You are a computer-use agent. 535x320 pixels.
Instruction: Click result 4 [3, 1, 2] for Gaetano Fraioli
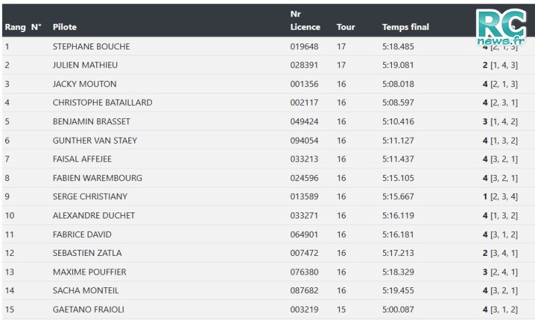click(x=500, y=309)
